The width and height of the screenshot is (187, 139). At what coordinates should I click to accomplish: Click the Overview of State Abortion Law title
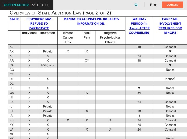point(60,13)
